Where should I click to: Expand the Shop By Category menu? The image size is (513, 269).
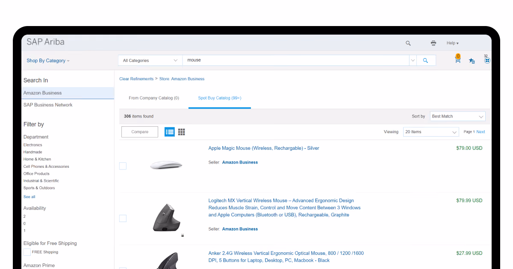(x=48, y=61)
